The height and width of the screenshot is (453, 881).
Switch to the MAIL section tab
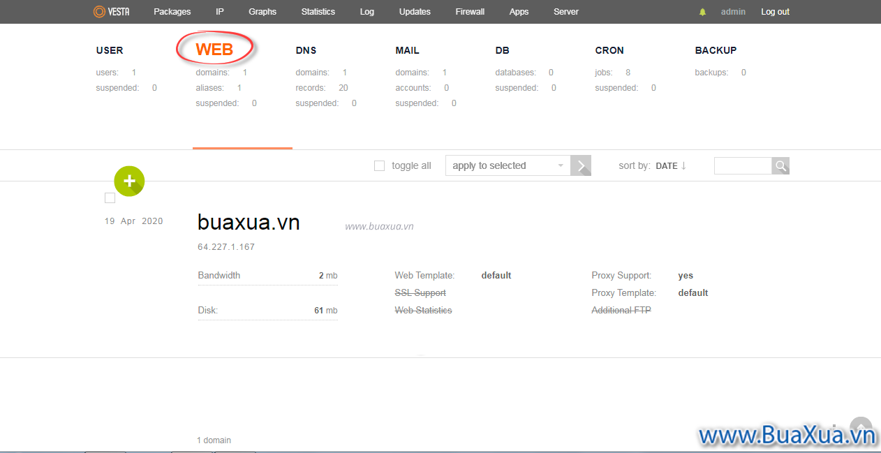click(407, 50)
